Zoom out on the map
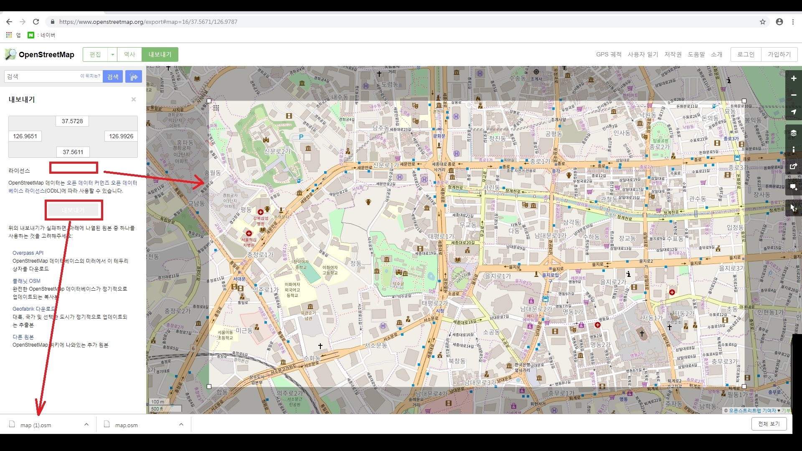Viewport: 802px width, 451px height. (794, 95)
